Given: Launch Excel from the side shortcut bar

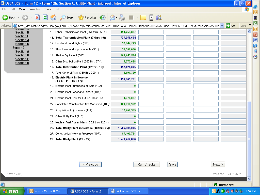Looking at the screenshot, I should click(255, 23).
